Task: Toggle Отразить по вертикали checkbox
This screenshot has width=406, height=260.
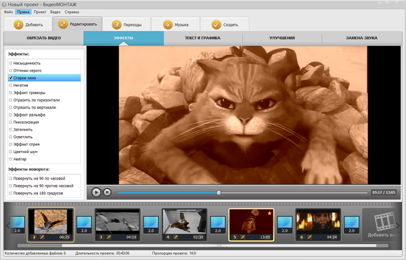Action: pyautogui.click(x=11, y=108)
